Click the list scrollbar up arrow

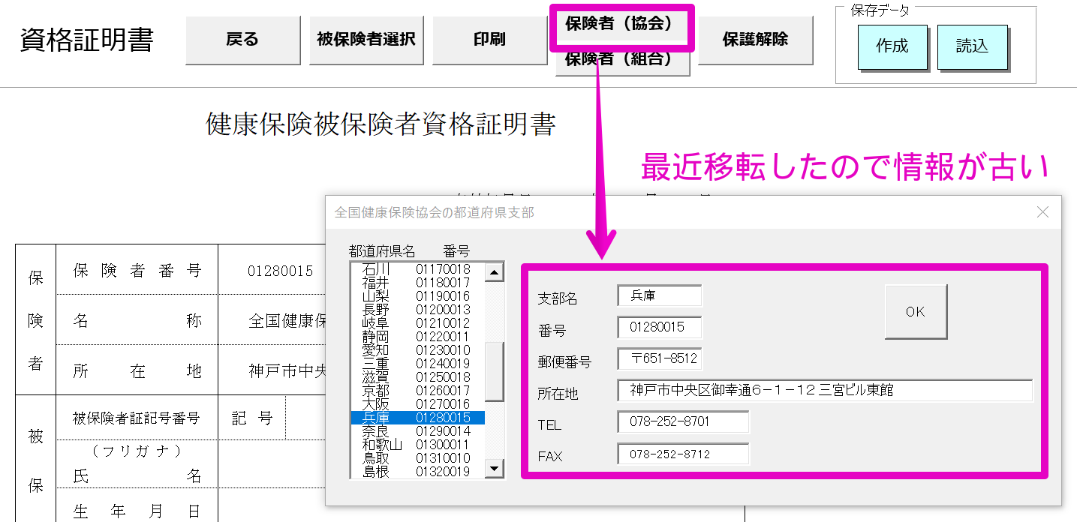[x=495, y=272]
